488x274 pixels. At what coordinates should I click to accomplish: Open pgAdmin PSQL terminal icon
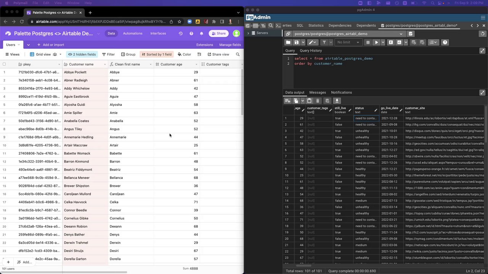tap(278, 25)
